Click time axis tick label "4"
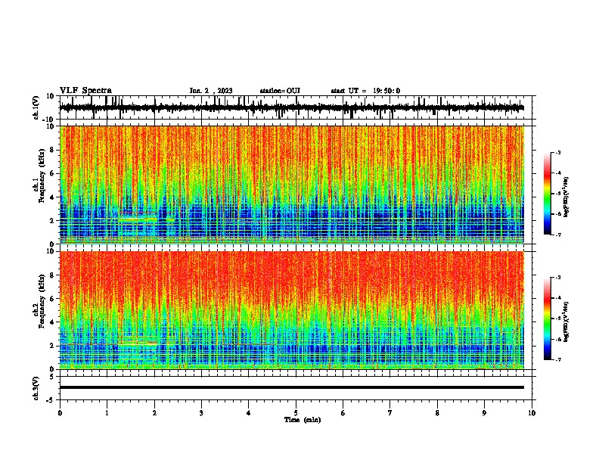Screen dimensions: 599x463 (x=249, y=413)
